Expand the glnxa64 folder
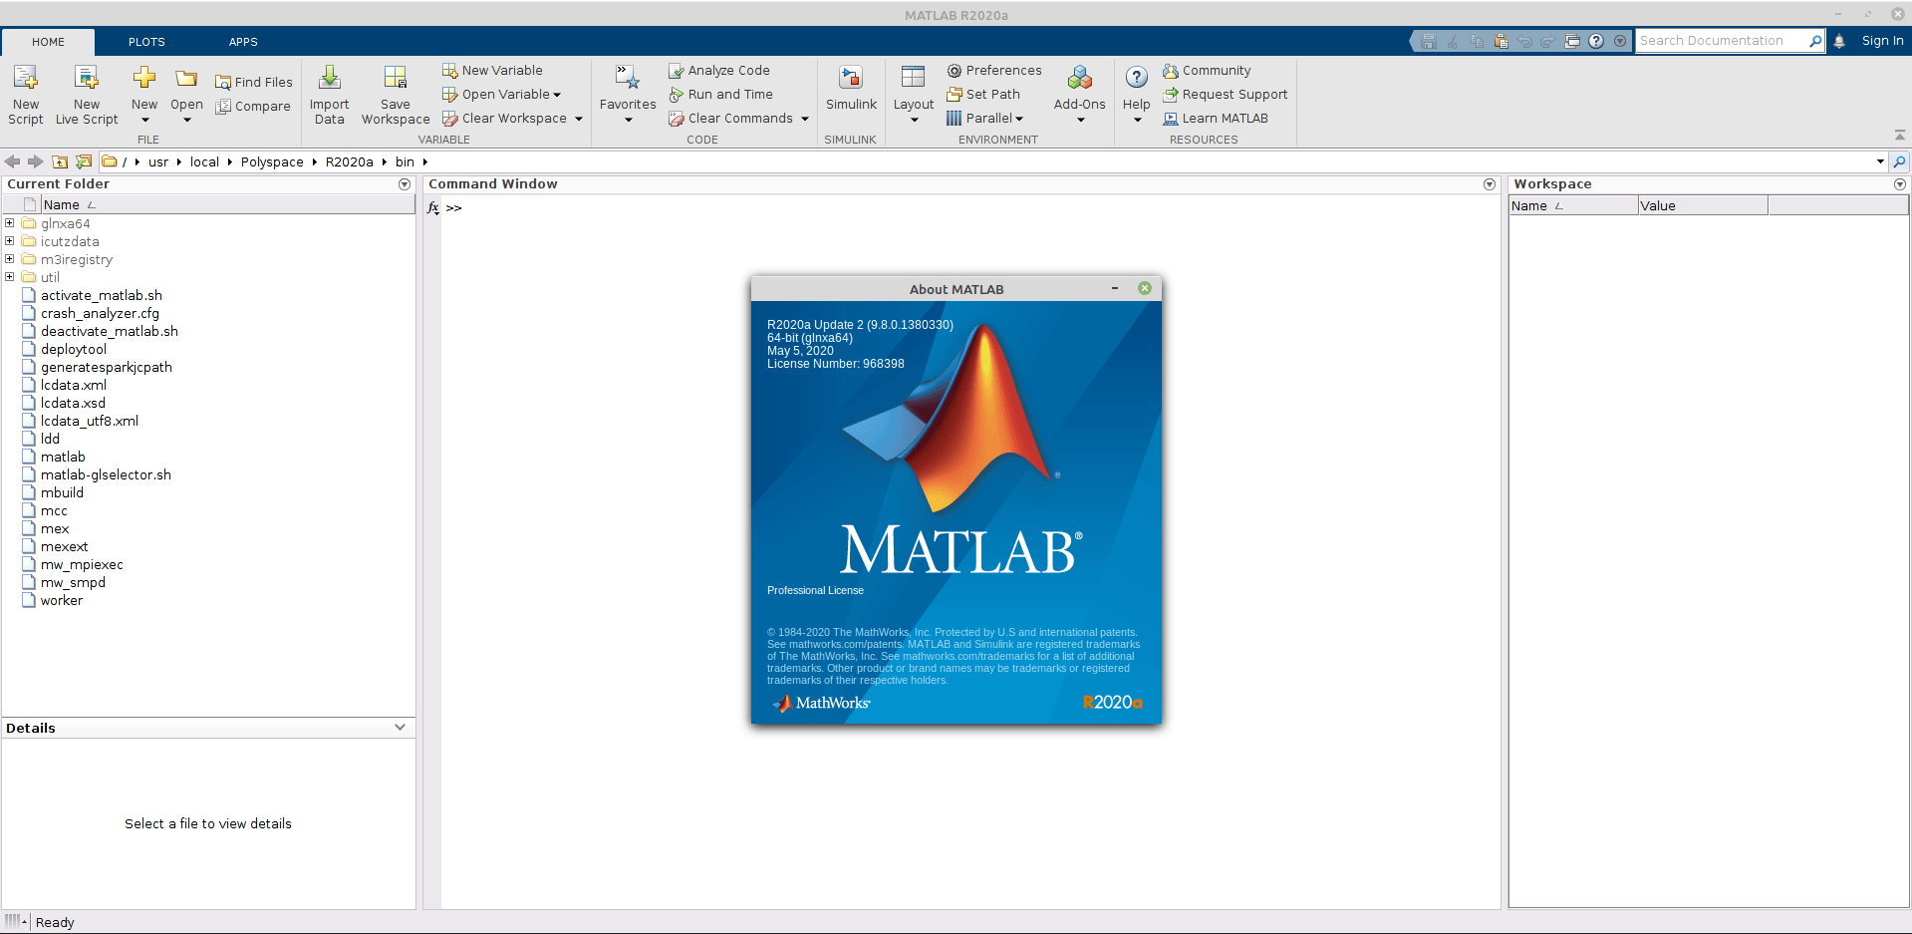 10,223
